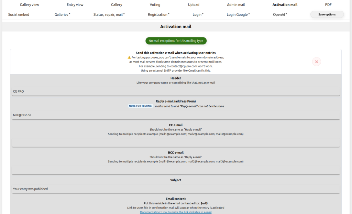The height and width of the screenshot is (214, 352).
Task: Open the Status, repair, mail tab
Action: 109,14
